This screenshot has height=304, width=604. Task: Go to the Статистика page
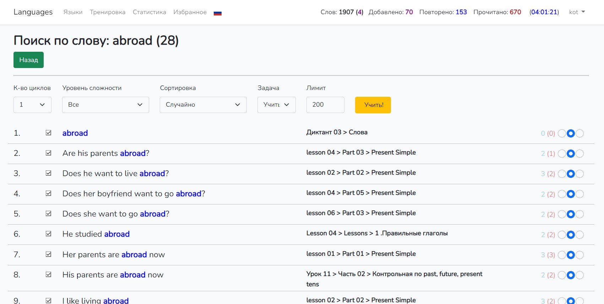click(149, 12)
